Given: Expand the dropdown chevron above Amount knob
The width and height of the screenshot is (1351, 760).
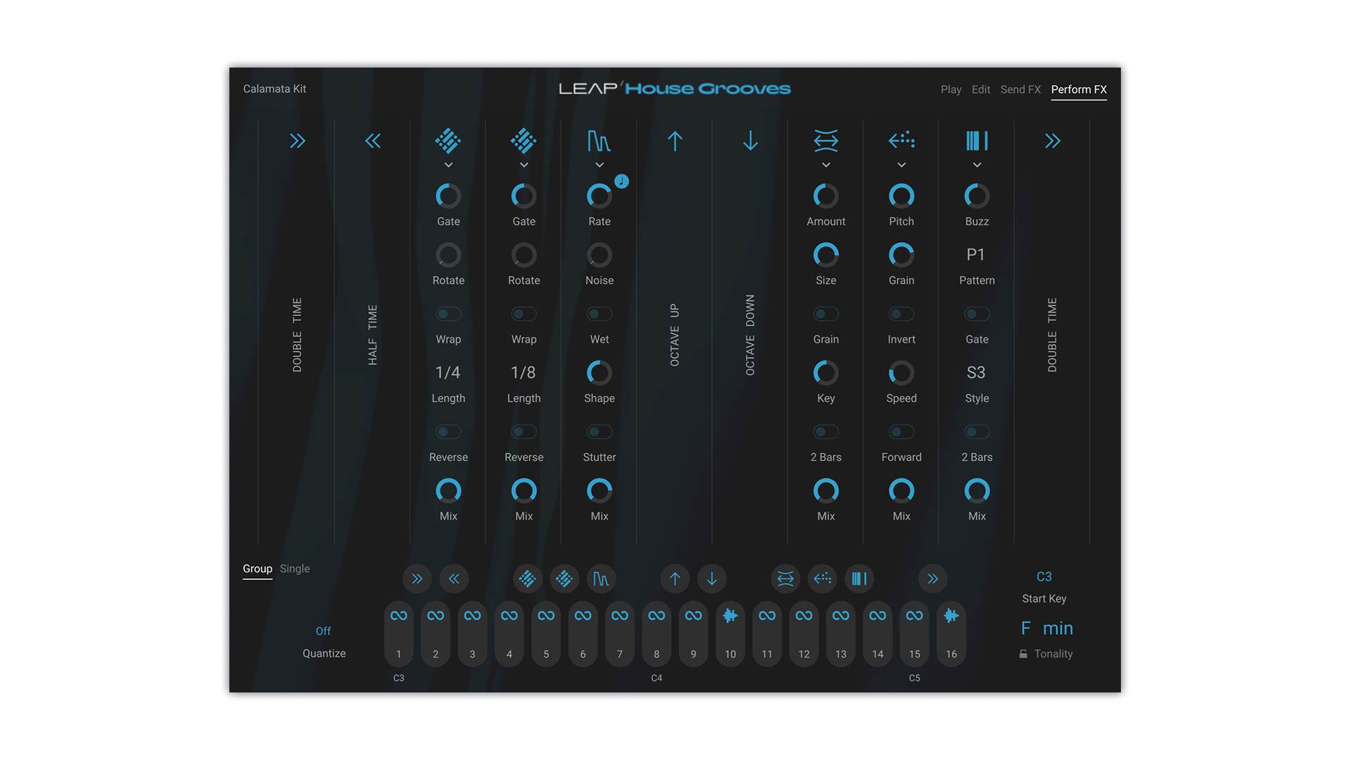Looking at the screenshot, I should pyautogui.click(x=826, y=165).
